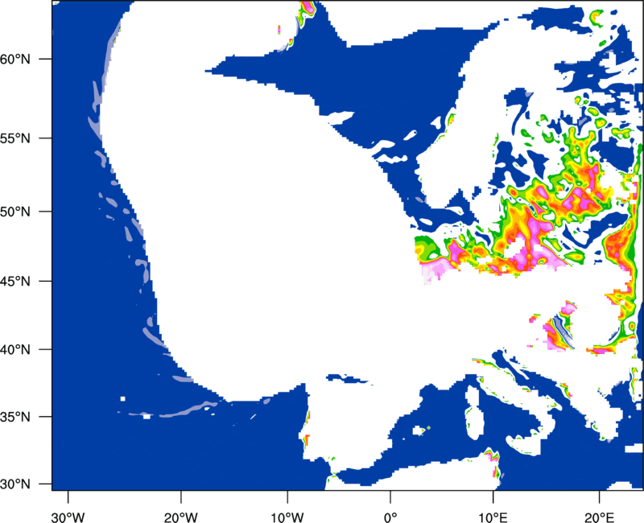The image size is (644, 523).
Task: Click the 50°N latitude label
Action: [x=15, y=212]
